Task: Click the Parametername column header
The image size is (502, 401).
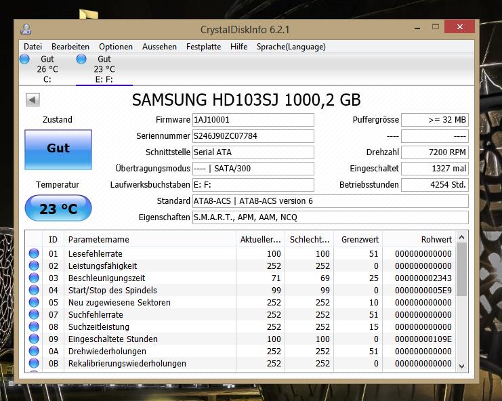Action: [150, 239]
